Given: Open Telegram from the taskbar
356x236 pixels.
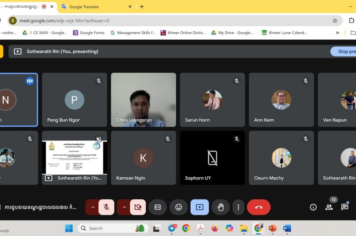Looking at the screenshot, I should click(x=172, y=228).
